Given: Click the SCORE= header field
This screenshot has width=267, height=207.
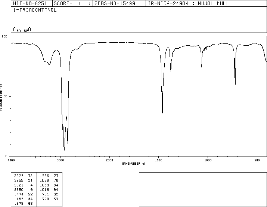Looking at the screenshot, I should (x=72, y=3).
